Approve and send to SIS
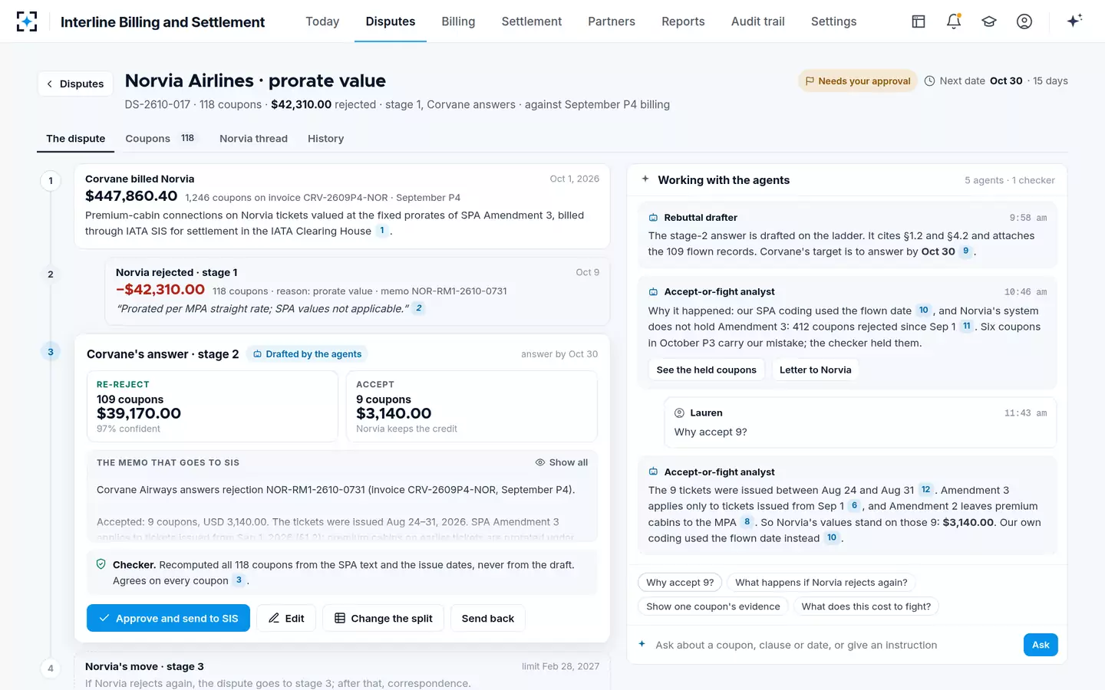This screenshot has width=1105, height=690. [168, 618]
